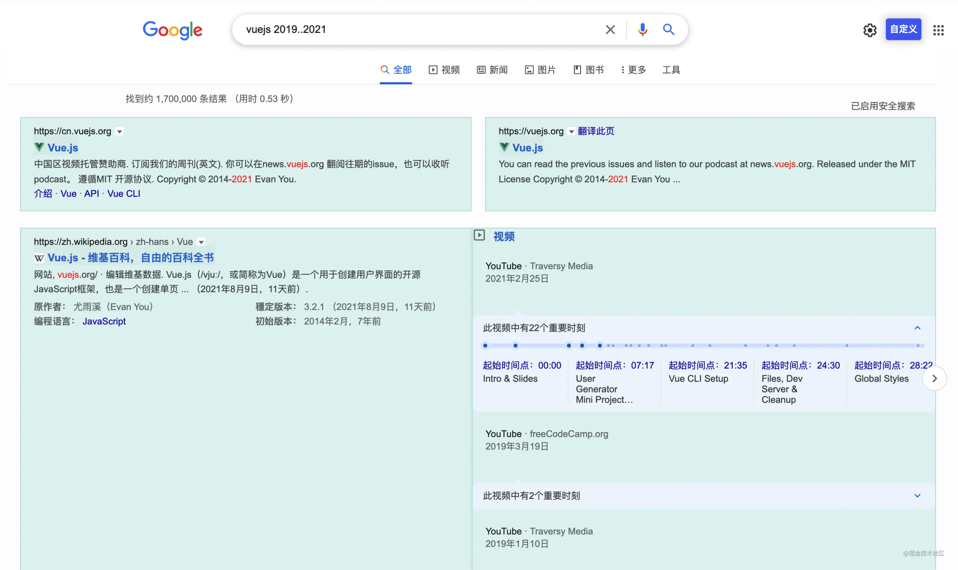
Task: Open the Vue sitelink
Action: point(68,194)
